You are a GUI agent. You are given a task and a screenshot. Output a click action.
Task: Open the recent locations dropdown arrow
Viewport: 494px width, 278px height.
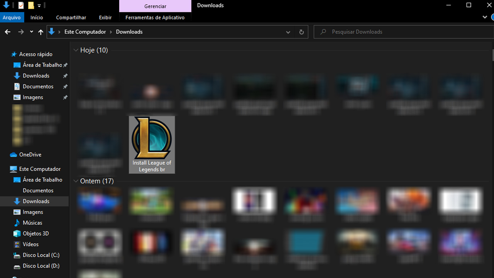coord(31,32)
